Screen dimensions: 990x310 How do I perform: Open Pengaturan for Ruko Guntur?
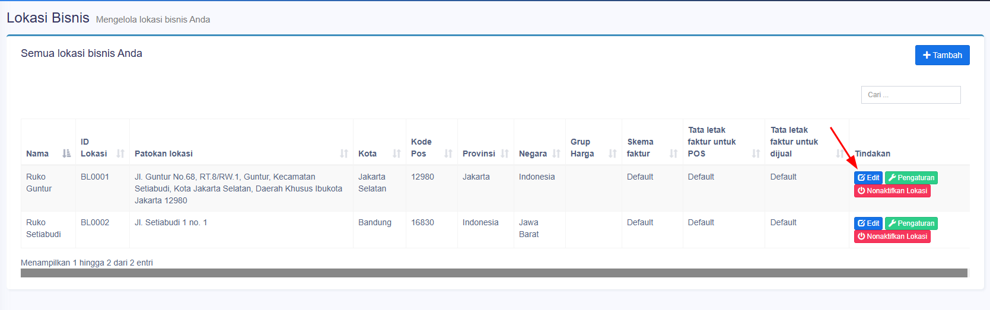tap(911, 178)
